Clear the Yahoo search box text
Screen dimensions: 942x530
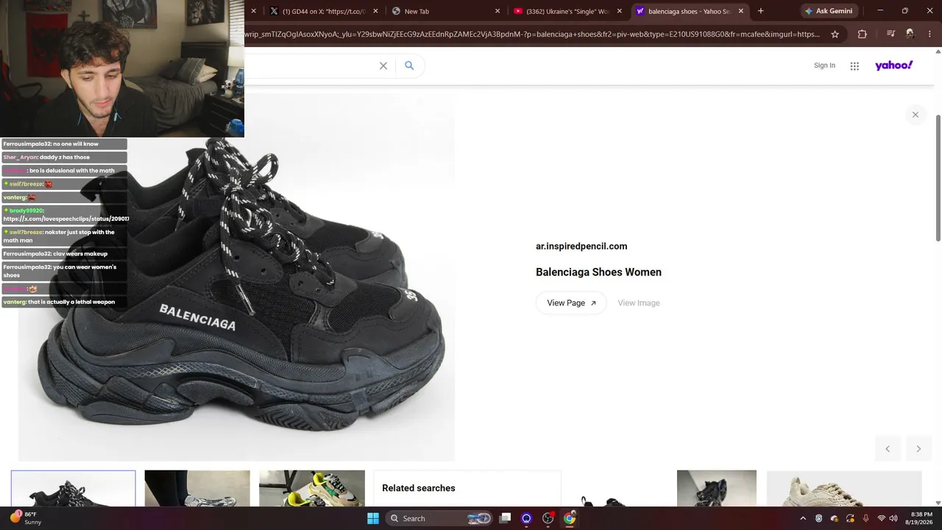coord(383,66)
